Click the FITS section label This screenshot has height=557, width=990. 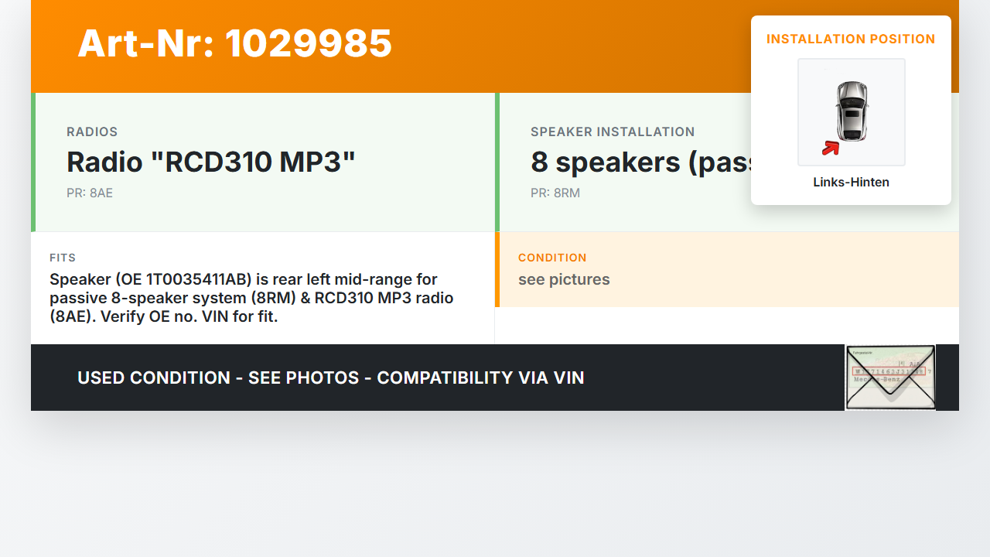[x=63, y=258]
